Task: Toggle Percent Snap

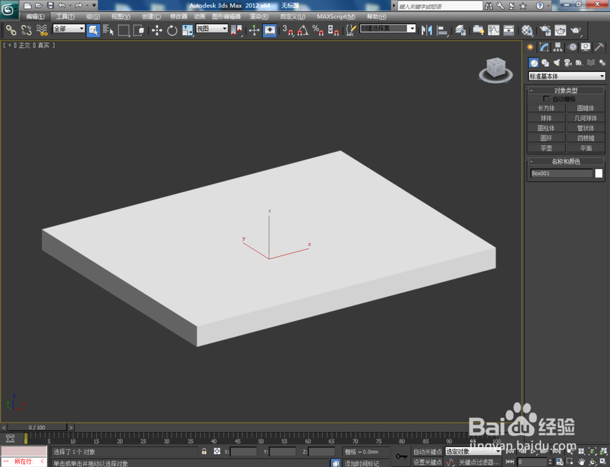Action: pos(318,30)
